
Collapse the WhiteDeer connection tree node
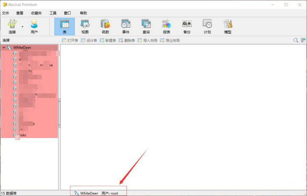(4, 47)
